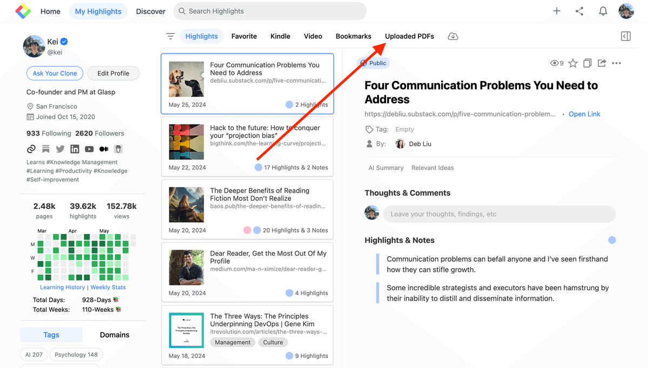
Task: Click the Glasp logo in top bar
Action: pyautogui.click(x=23, y=11)
